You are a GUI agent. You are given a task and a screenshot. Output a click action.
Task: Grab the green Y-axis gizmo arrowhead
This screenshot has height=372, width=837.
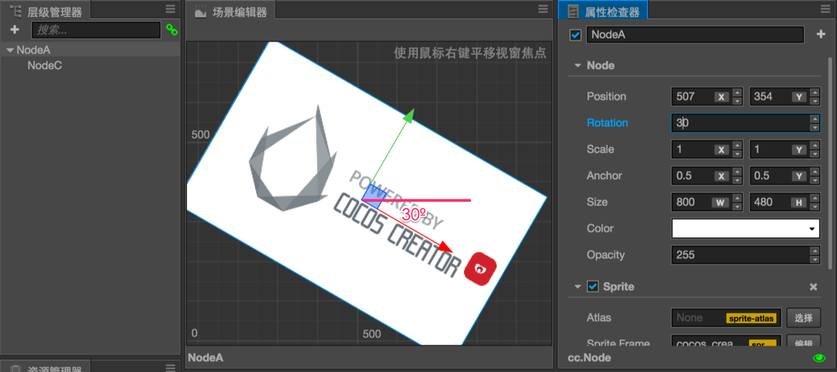(x=409, y=115)
